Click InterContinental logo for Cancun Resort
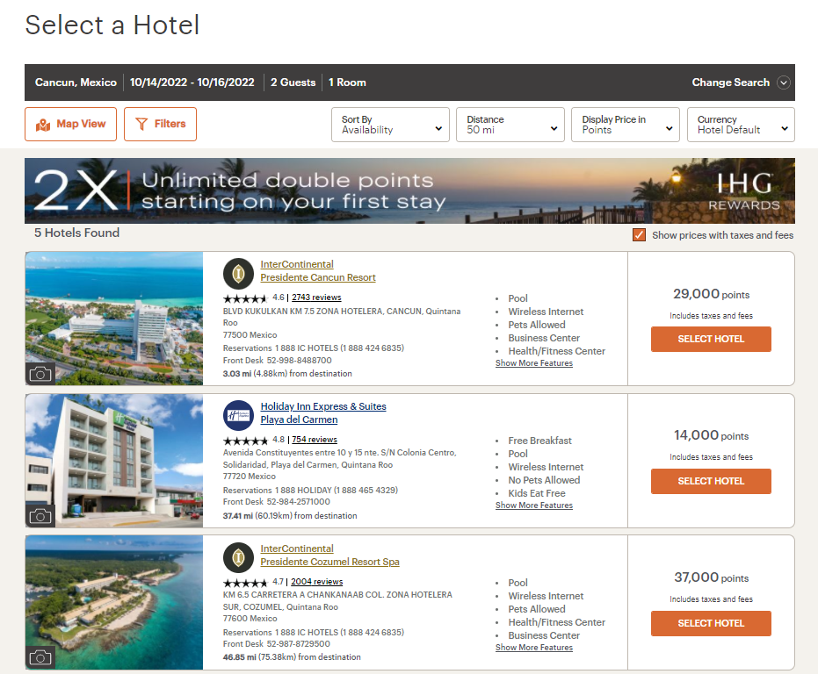The image size is (818, 674). [238, 273]
